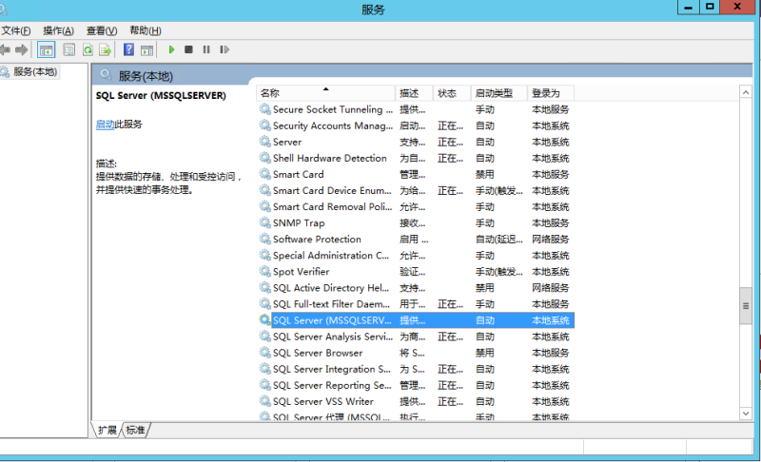Select SQL Server Reporting Services name
Viewport: 761px width, 462px height.
pyautogui.click(x=332, y=385)
